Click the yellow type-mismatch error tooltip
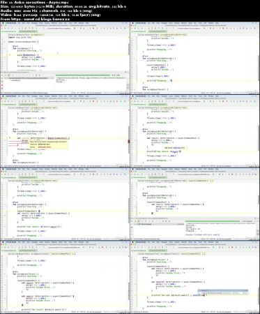 (48, 144)
